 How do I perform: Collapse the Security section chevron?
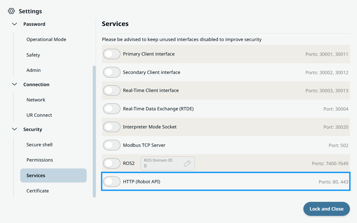tap(15, 129)
